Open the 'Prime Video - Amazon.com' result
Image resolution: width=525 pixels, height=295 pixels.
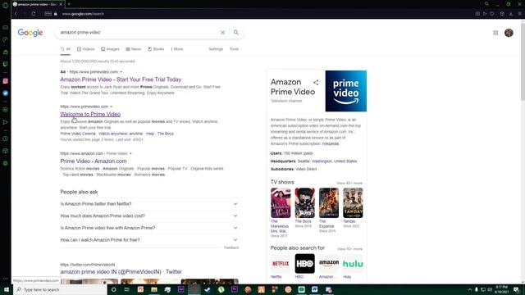(94, 161)
